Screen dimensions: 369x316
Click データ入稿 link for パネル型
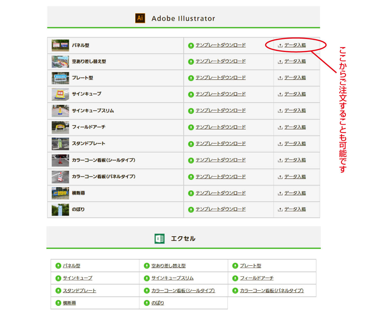[x=295, y=45]
